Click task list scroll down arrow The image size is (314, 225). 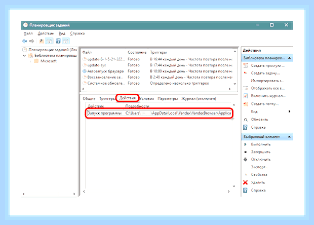click(x=235, y=84)
